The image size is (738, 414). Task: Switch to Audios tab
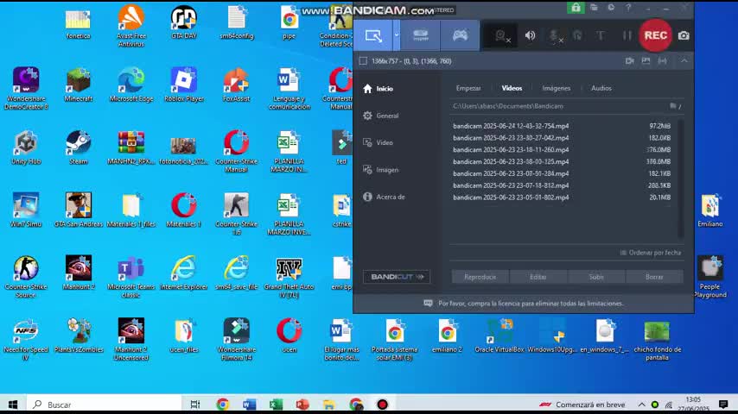601,88
